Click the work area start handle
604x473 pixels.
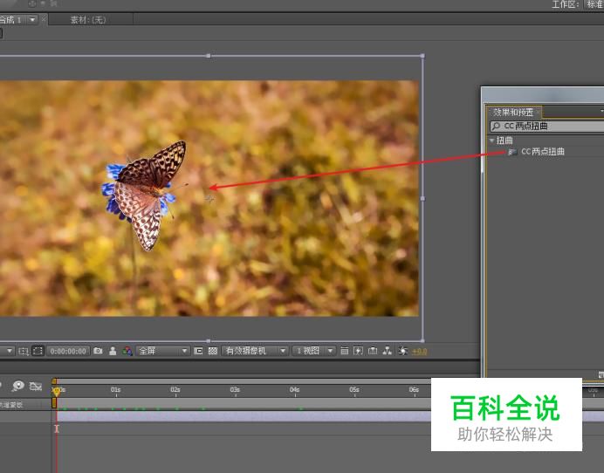[x=54, y=403]
